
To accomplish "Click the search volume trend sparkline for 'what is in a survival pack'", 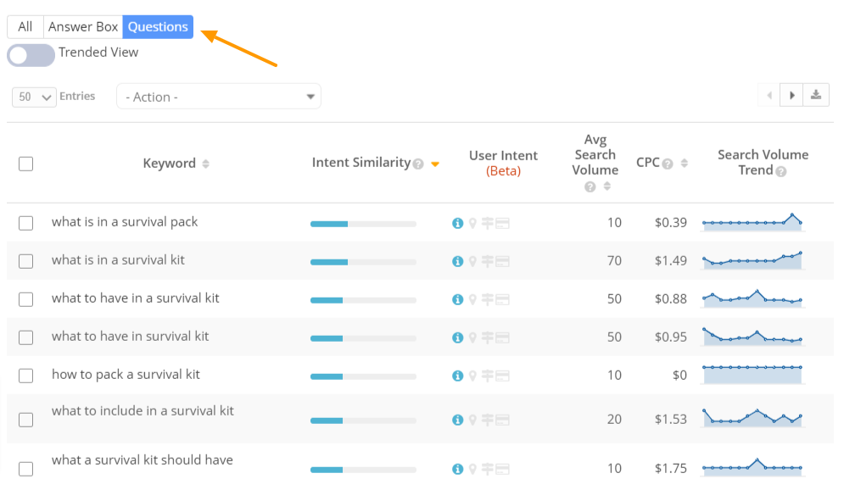I will pos(752,222).
